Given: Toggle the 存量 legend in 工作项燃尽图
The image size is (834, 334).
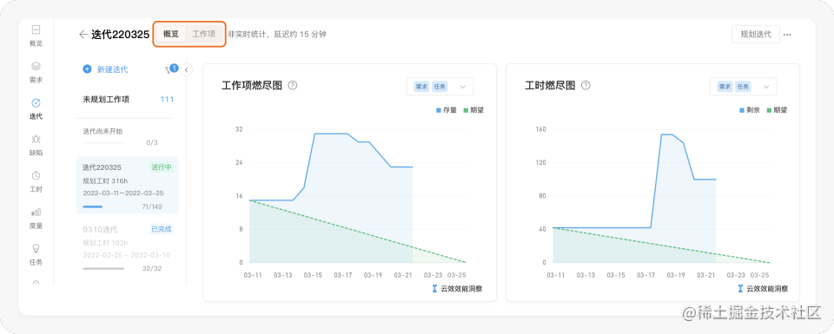Looking at the screenshot, I should [447, 110].
